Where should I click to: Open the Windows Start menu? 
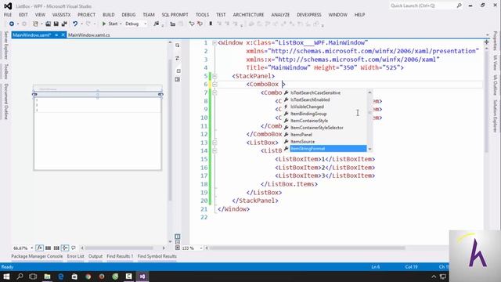pyautogui.click(x=6, y=277)
